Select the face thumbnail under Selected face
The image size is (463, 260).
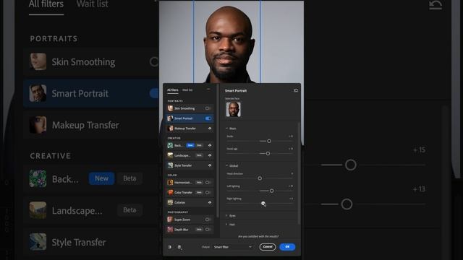[233, 109]
